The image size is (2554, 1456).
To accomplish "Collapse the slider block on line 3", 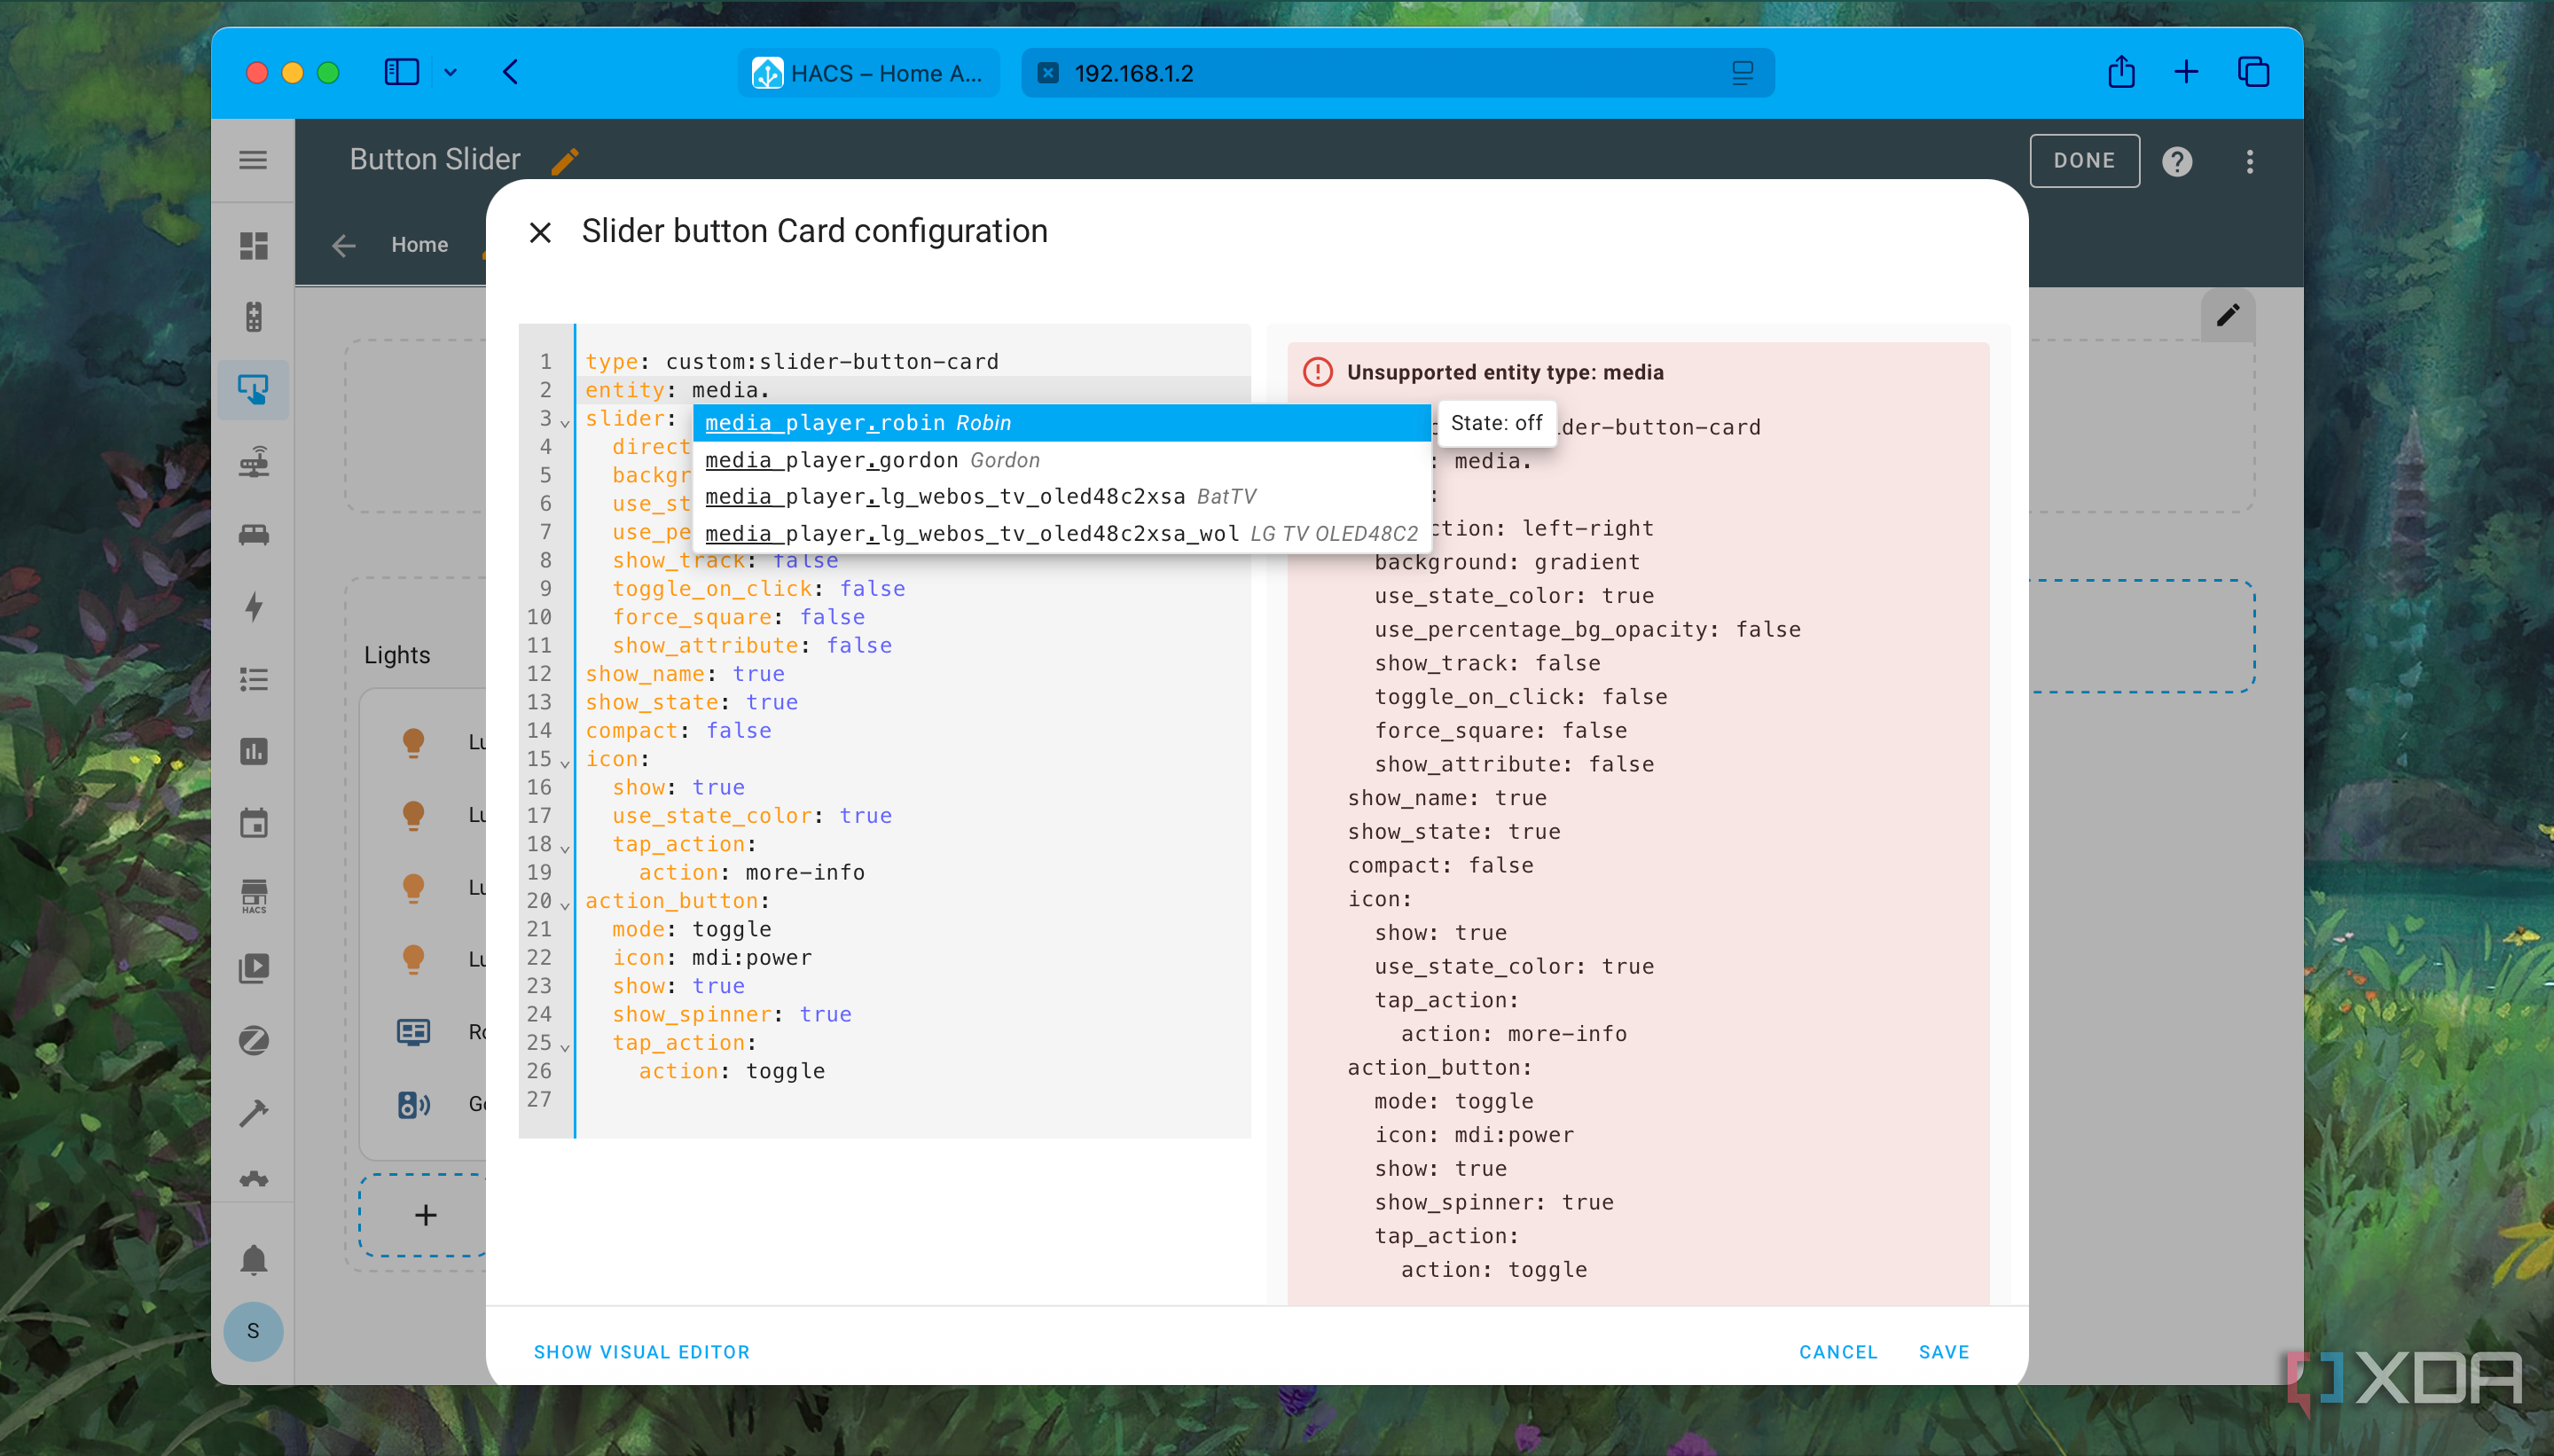I will coord(565,422).
